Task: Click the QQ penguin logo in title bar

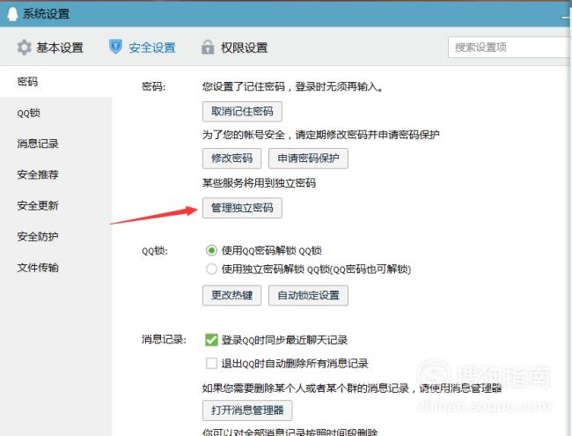Action: click(12, 14)
